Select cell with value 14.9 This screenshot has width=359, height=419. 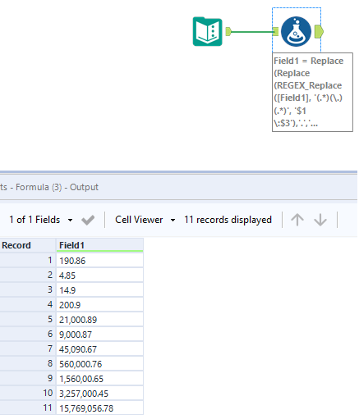(x=99, y=290)
